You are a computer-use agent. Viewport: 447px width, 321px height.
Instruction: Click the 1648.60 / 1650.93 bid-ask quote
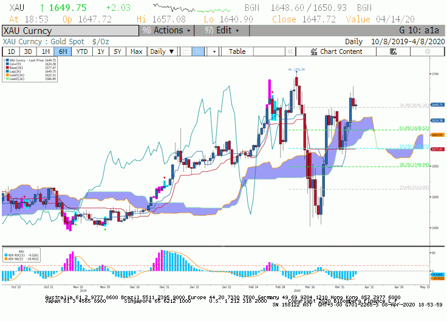[x=309, y=8]
